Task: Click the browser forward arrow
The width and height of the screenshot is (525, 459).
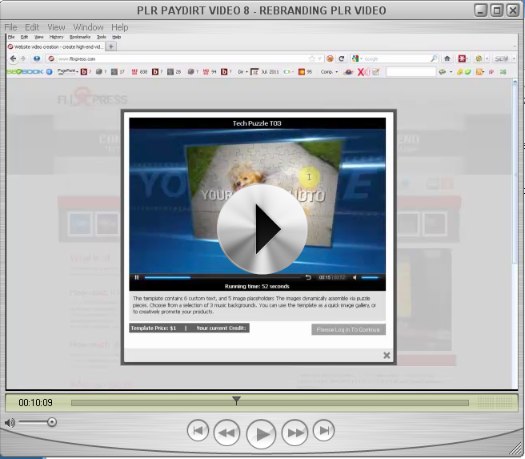Action: coord(23,58)
